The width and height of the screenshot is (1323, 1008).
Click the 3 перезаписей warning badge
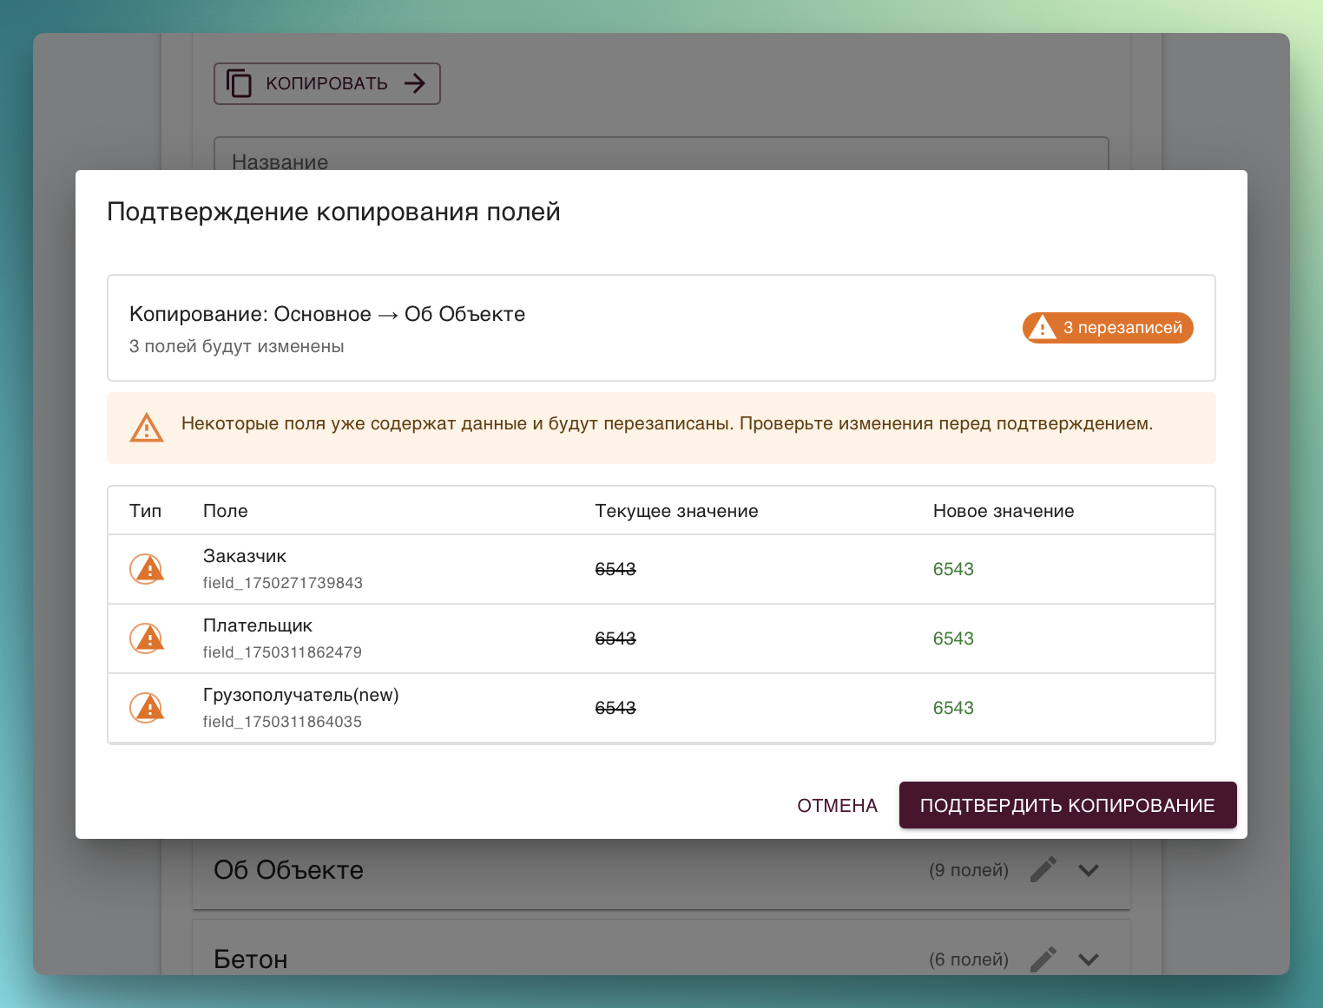tap(1108, 328)
